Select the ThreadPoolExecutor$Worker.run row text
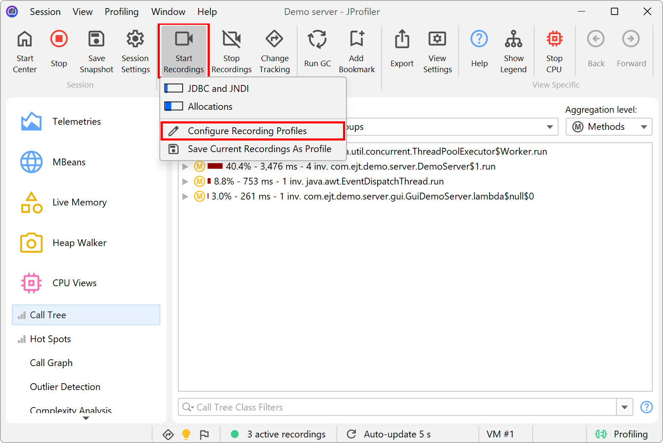This screenshot has height=443, width=663. 447,152
